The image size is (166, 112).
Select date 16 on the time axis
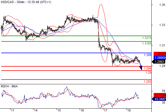[x=82, y=110]
